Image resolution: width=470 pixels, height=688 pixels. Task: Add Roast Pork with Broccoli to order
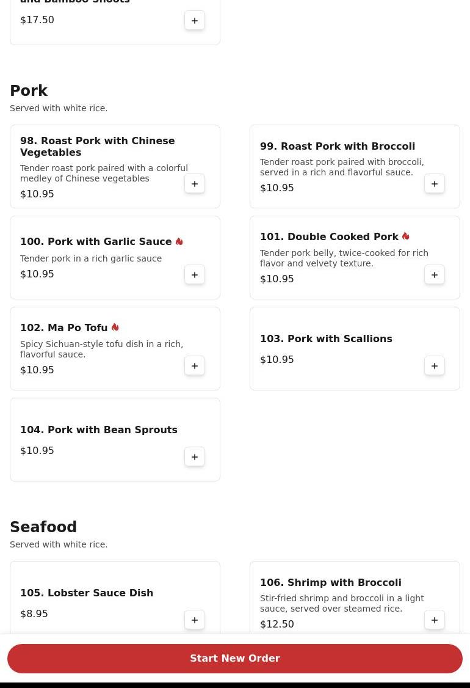(x=435, y=184)
